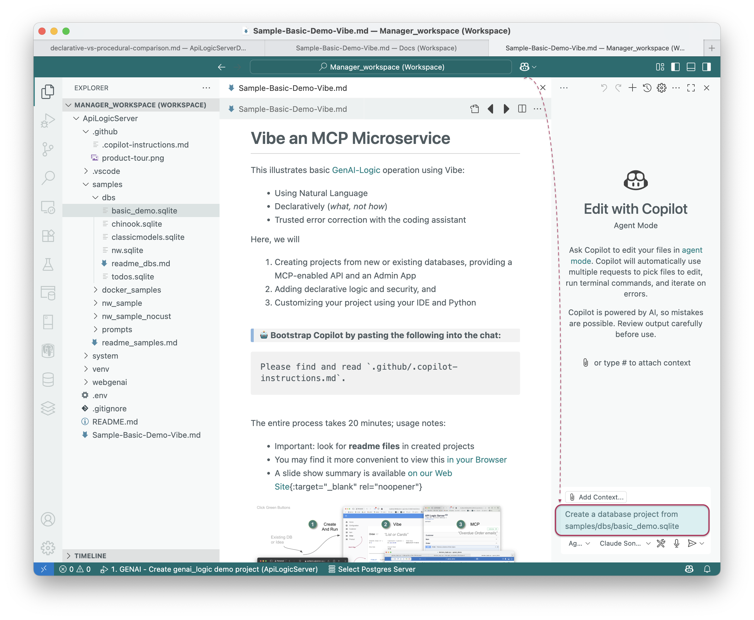Open Run and Debug view

pyautogui.click(x=48, y=120)
